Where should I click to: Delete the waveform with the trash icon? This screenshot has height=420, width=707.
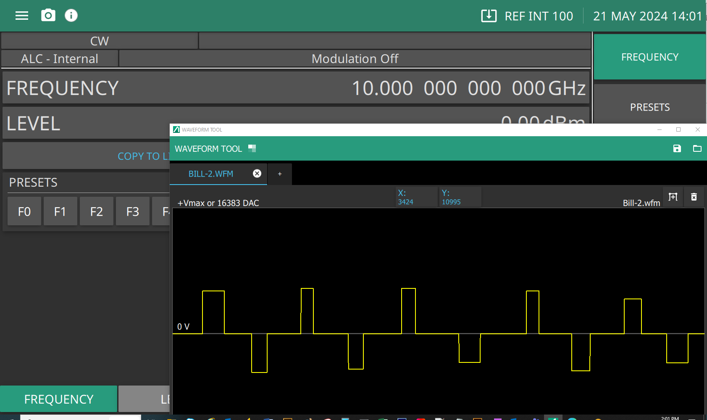coord(694,197)
